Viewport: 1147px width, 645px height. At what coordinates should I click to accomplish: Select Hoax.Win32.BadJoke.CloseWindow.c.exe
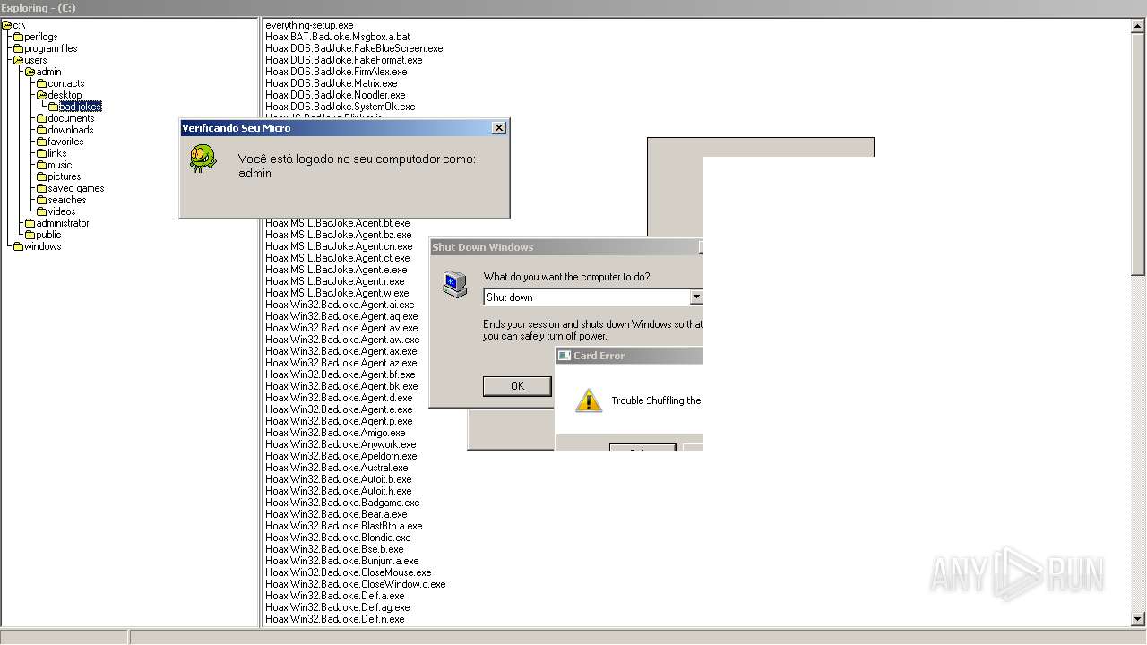click(x=356, y=584)
